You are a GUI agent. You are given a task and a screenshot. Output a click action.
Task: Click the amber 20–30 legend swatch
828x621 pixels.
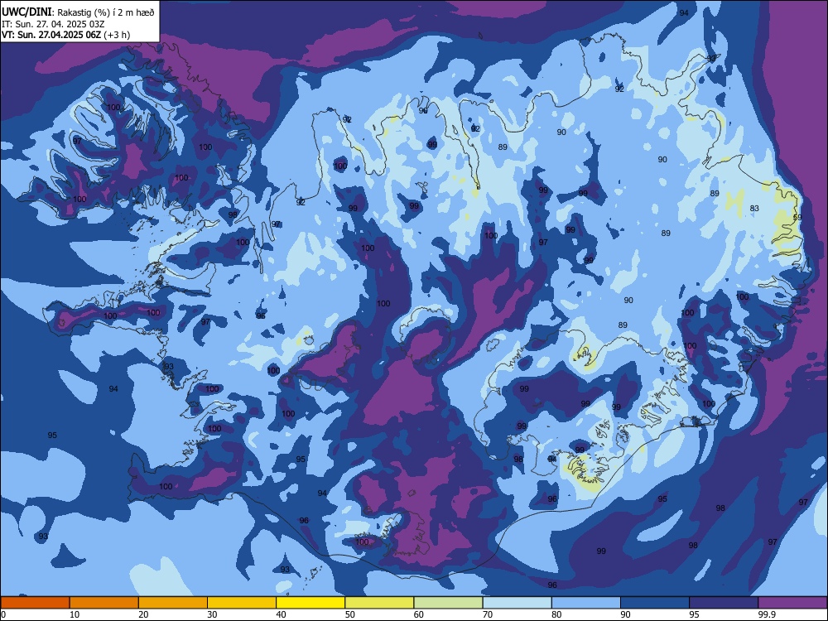point(173,603)
